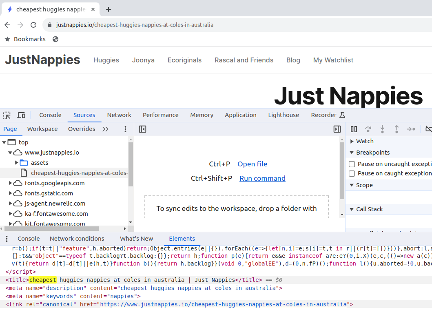Image resolution: width=432 pixels, height=310 pixels.
Task: Click the canonical href URL link
Action: click(x=223, y=304)
